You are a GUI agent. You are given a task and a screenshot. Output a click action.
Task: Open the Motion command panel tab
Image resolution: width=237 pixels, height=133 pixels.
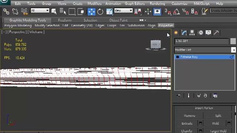pyautogui.click(x=201, y=33)
